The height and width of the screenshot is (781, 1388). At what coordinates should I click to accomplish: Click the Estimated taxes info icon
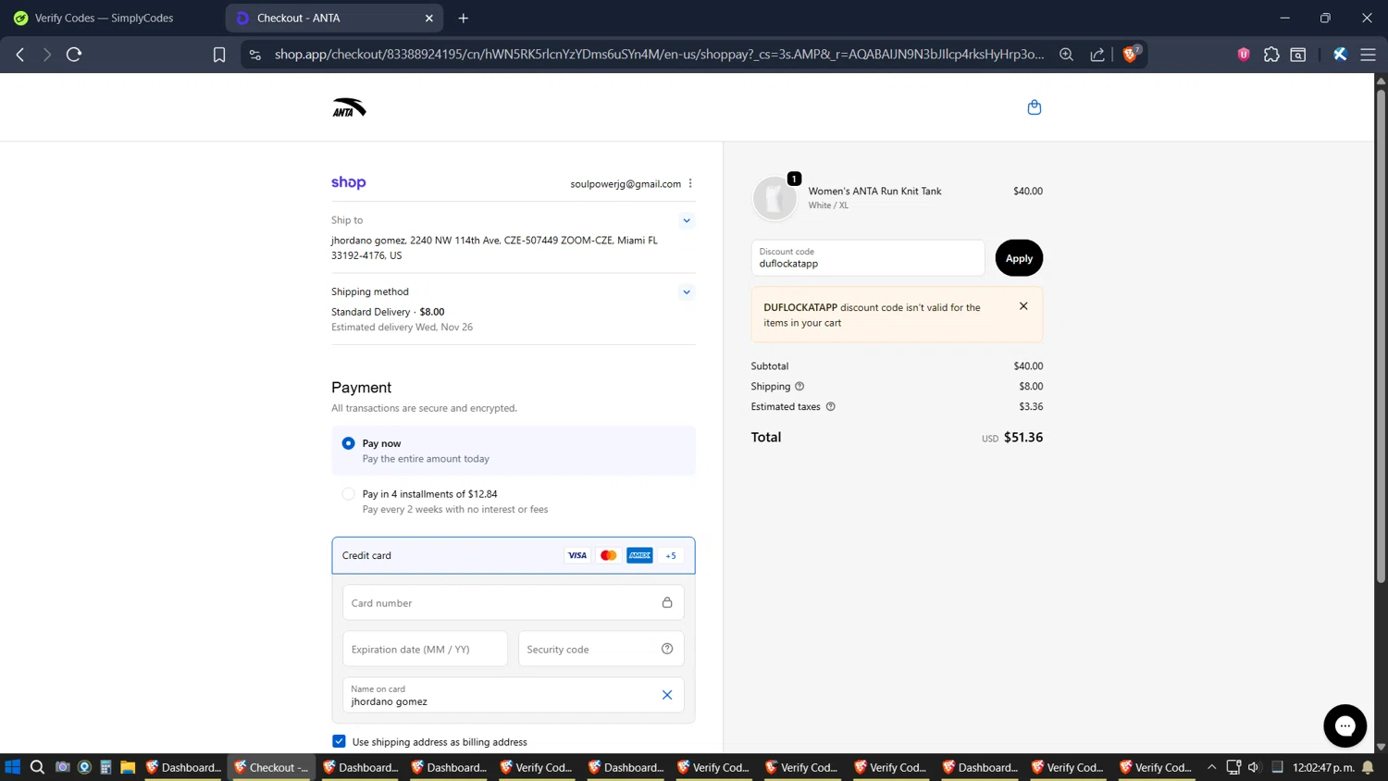[x=830, y=406]
